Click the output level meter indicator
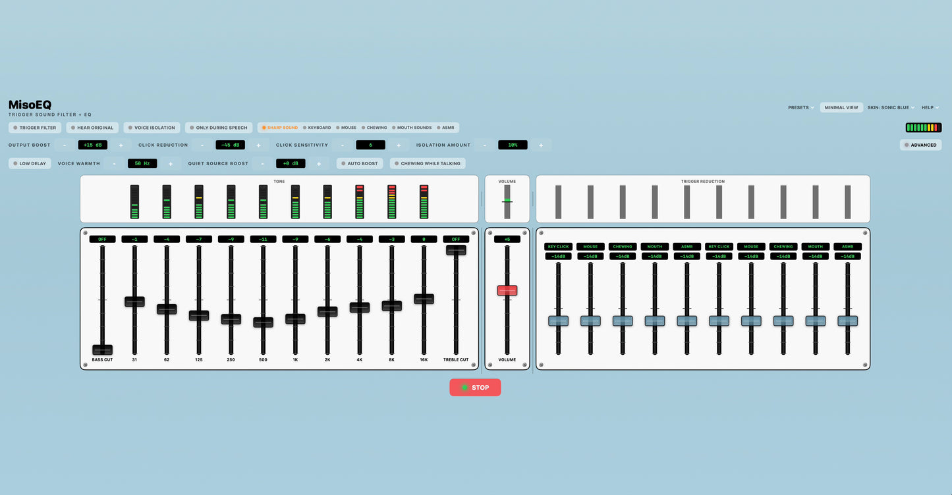The image size is (952, 495). pyautogui.click(x=924, y=128)
